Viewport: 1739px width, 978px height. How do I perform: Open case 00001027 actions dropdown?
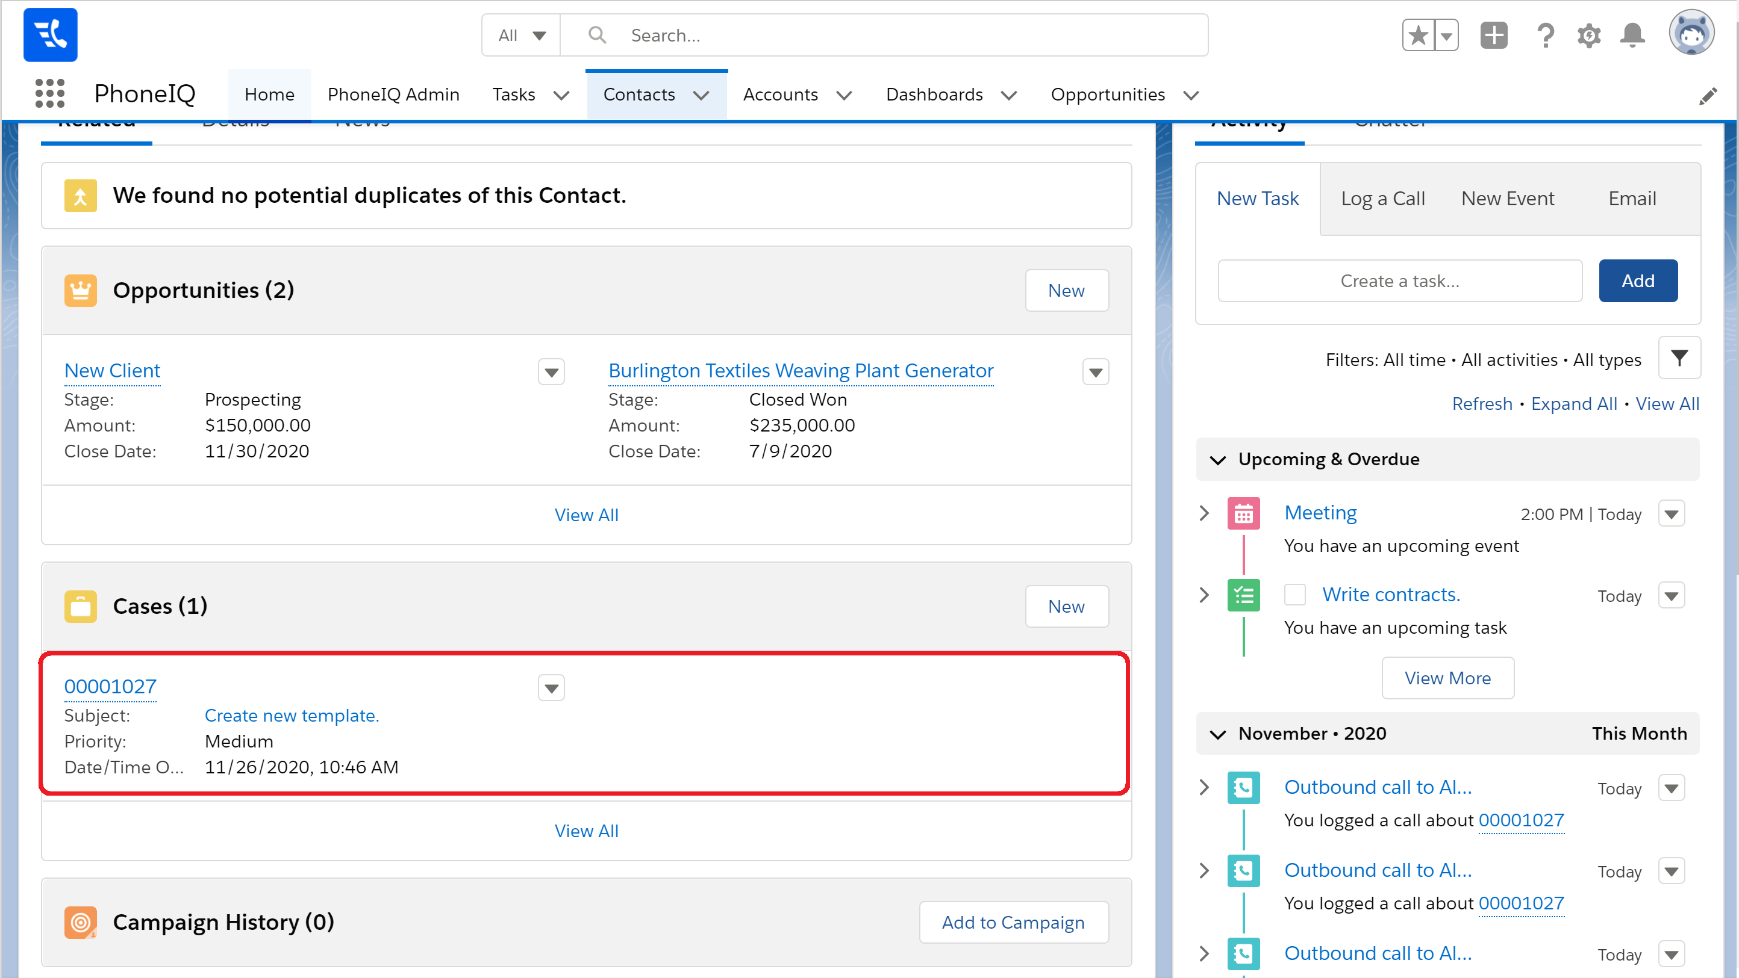[551, 688]
